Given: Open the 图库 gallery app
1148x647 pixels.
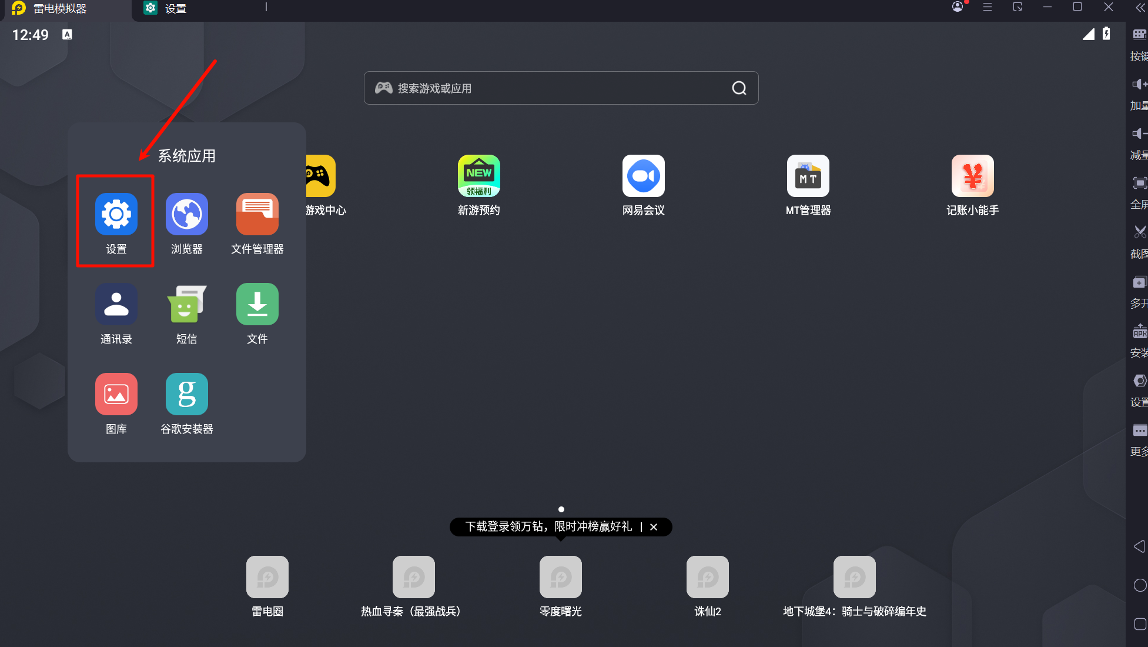Looking at the screenshot, I should [116, 395].
